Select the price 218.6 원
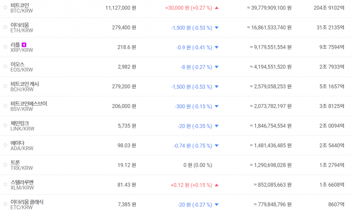Image resolution: width=351 pixels, height=214 pixels. [x=127, y=47]
